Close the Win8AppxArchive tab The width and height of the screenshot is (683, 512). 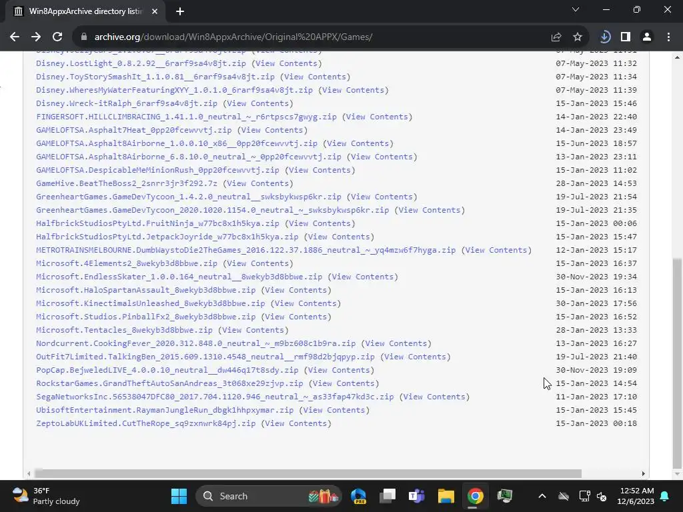(155, 11)
